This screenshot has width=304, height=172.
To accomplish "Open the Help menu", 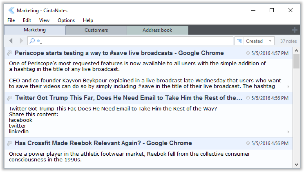I will [88, 20].
